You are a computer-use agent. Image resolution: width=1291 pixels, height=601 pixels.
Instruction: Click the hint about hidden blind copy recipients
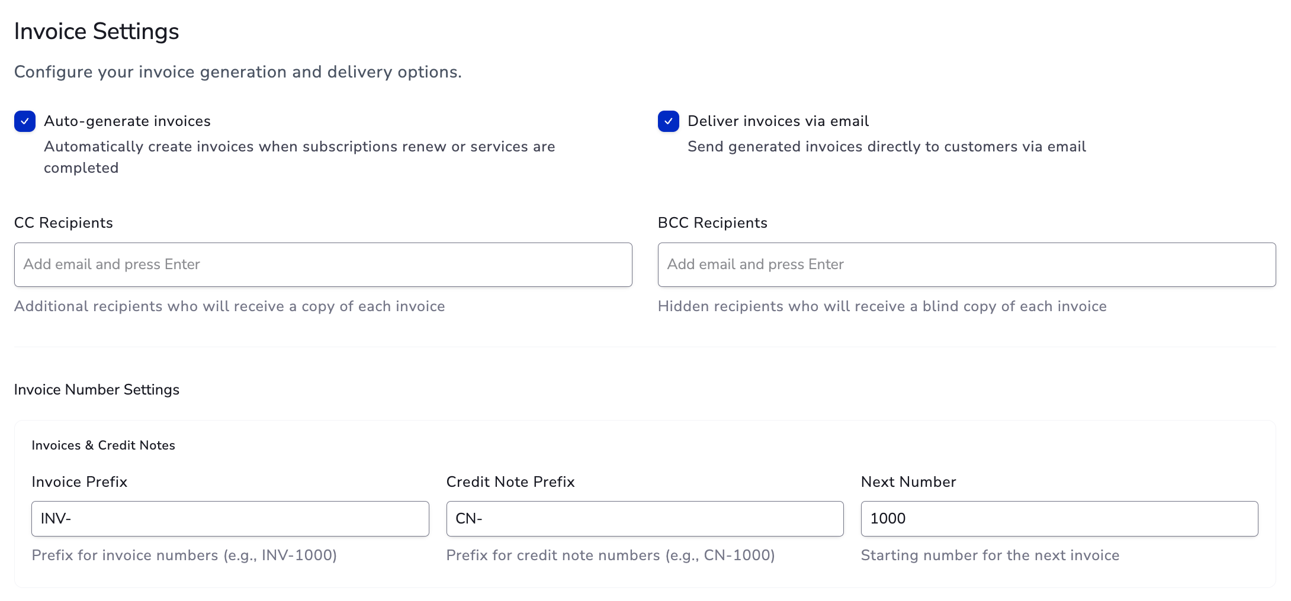click(882, 306)
